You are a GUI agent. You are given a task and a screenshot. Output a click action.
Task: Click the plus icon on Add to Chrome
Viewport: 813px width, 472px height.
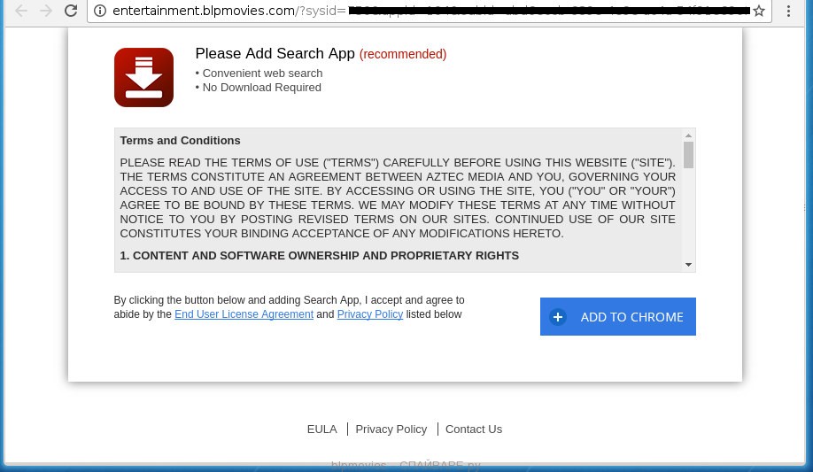[x=558, y=317]
